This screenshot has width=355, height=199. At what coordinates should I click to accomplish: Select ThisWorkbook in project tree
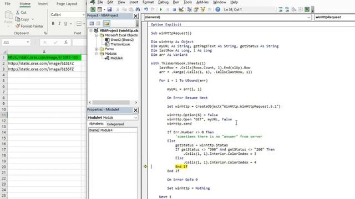[x=120, y=44]
